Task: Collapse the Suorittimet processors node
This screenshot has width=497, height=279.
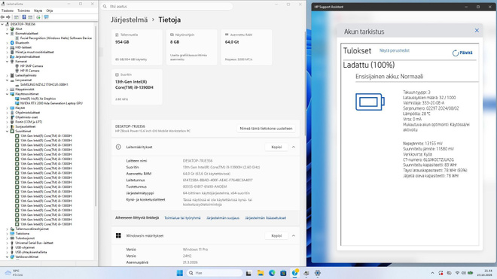Action: [x=8, y=131]
